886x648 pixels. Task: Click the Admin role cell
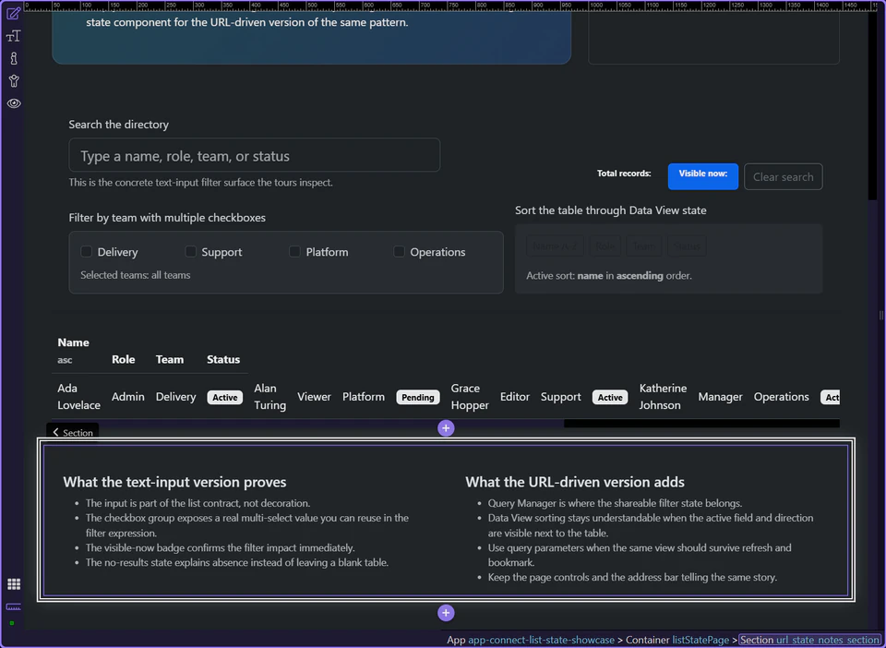click(127, 397)
